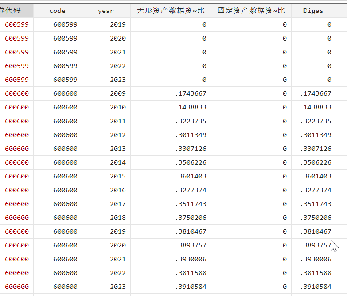The height and width of the screenshot is (296, 347).
Task: Click the 'Digas' column header
Action: 314,11
